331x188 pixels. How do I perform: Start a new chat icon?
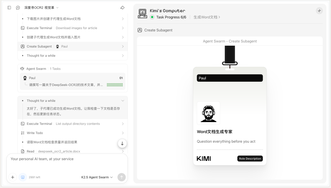[18, 8]
